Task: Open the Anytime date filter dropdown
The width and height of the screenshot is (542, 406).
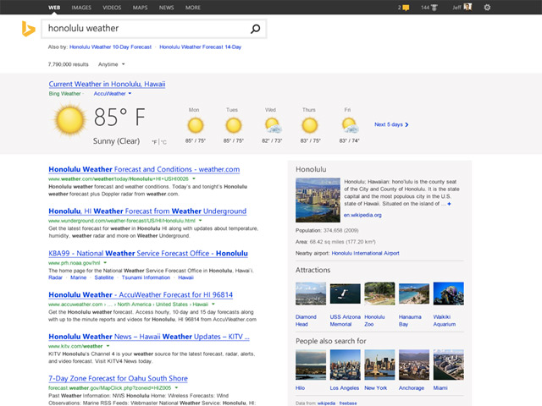Action: 111,64
